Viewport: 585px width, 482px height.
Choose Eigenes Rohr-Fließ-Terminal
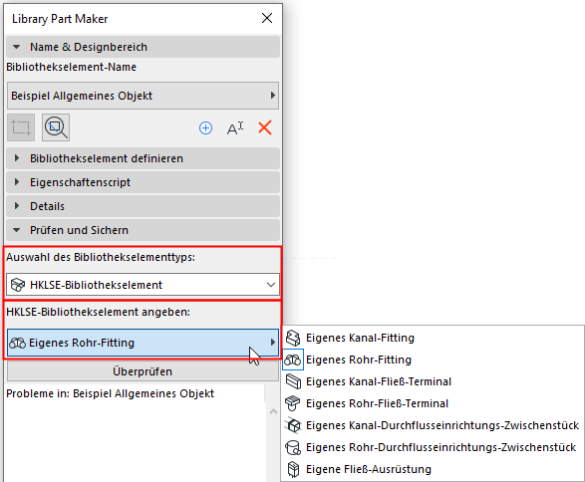[x=433, y=403]
